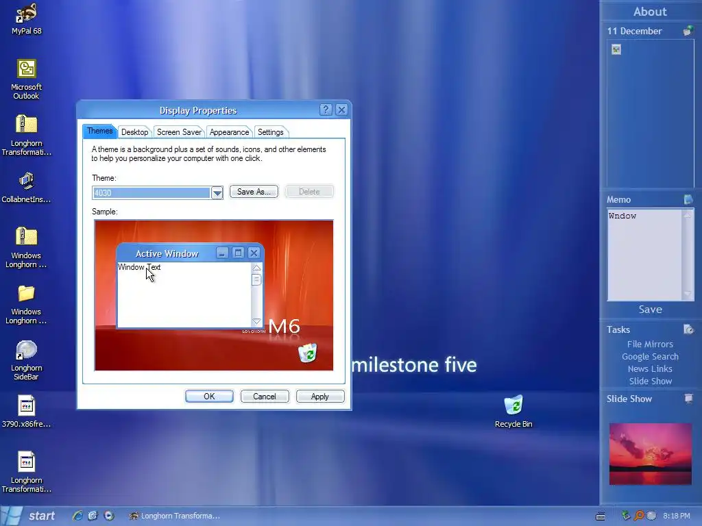The height and width of the screenshot is (526, 702).
Task: Select the Microsoft Outlook desktop icon
Action: pos(27,79)
